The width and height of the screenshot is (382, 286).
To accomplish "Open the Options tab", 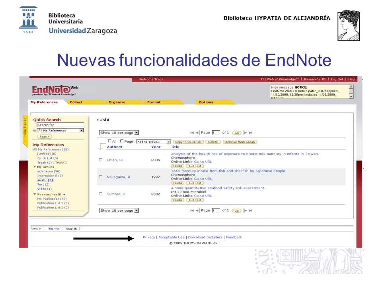I will (x=206, y=102).
